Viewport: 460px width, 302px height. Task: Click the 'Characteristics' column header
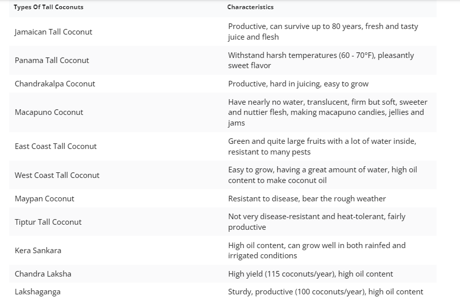[x=250, y=7]
